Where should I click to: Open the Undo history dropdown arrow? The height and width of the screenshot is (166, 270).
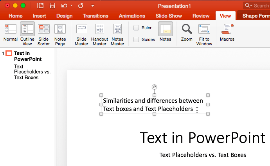click(71, 5)
